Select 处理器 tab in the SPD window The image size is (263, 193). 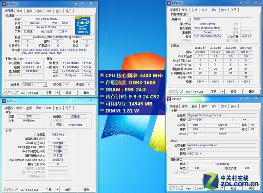point(174,10)
